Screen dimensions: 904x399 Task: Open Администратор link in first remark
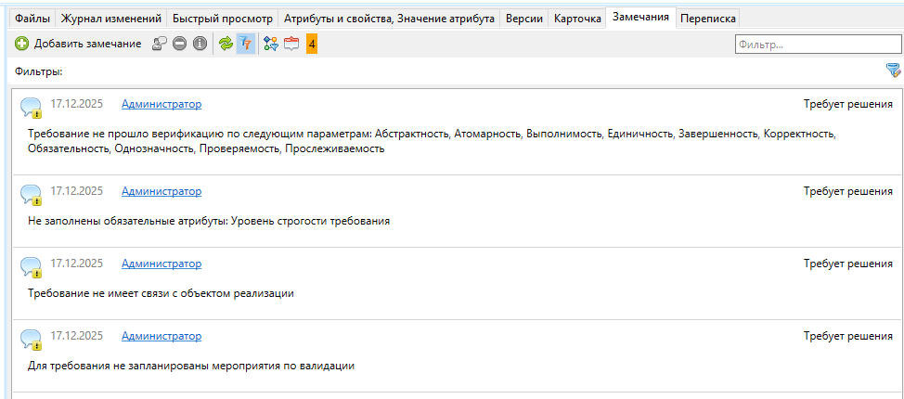tap(161, 104)
